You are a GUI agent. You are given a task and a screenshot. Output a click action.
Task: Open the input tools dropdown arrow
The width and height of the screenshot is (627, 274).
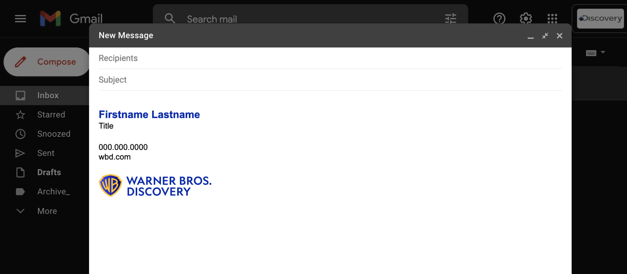603,53
